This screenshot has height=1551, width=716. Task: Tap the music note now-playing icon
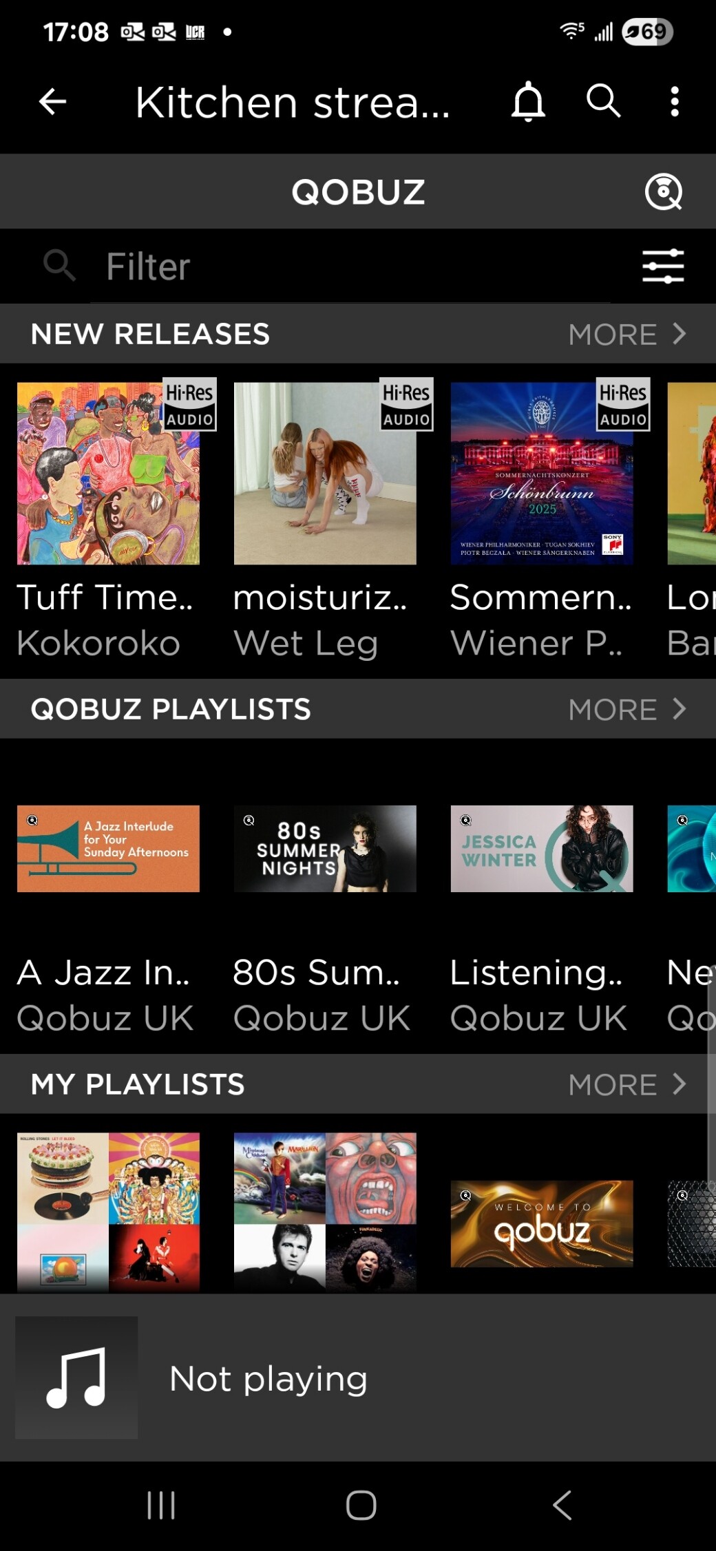76,1378
